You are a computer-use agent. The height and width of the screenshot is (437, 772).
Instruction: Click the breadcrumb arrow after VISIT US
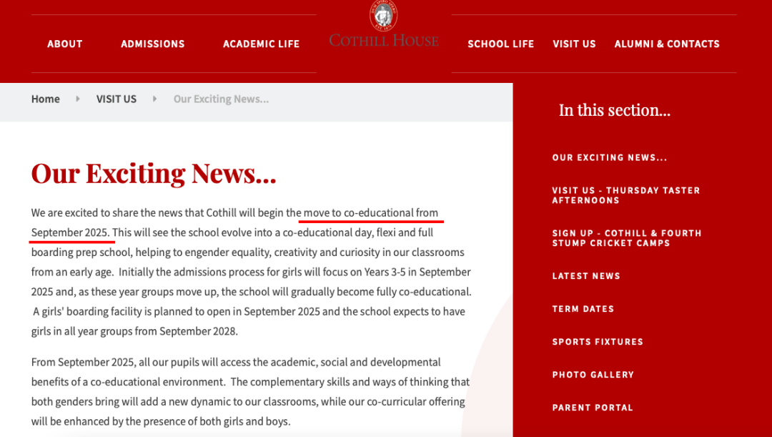[154, 99]
